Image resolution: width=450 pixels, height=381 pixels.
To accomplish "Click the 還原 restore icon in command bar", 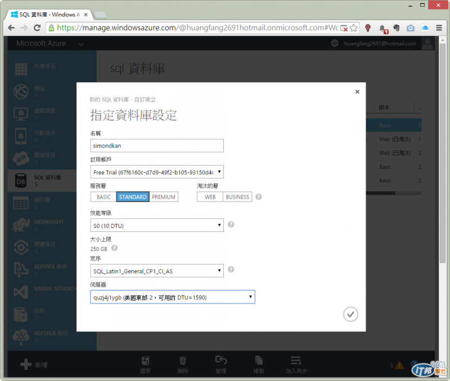I will click(145, 360).
